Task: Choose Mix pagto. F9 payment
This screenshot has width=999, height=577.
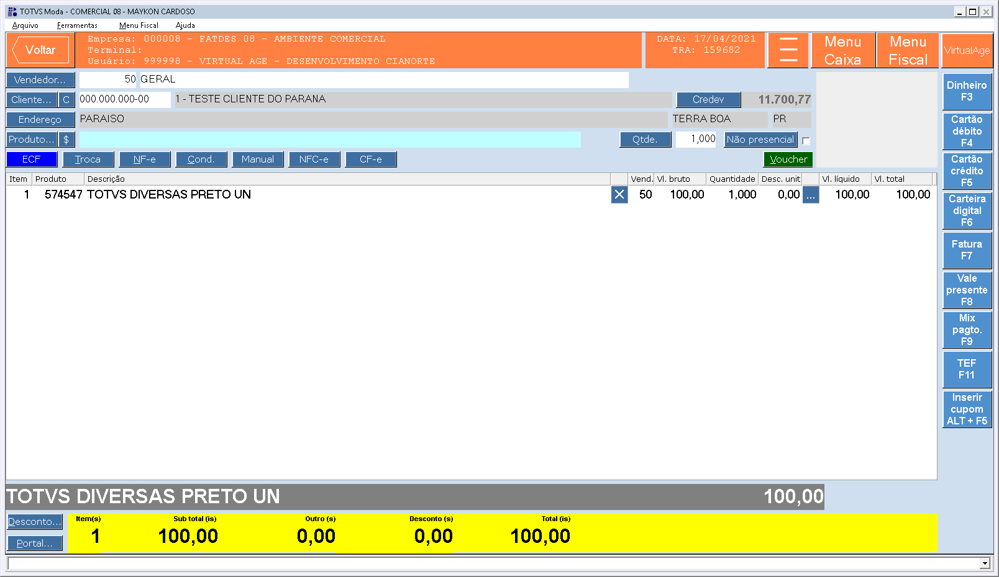Action: pyautogui.click(x=967, y=329)
